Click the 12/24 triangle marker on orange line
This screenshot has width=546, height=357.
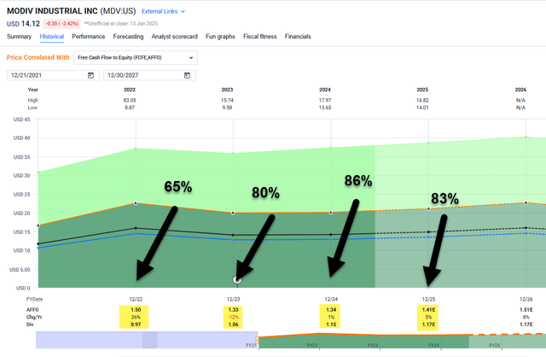tap(331, 212)
